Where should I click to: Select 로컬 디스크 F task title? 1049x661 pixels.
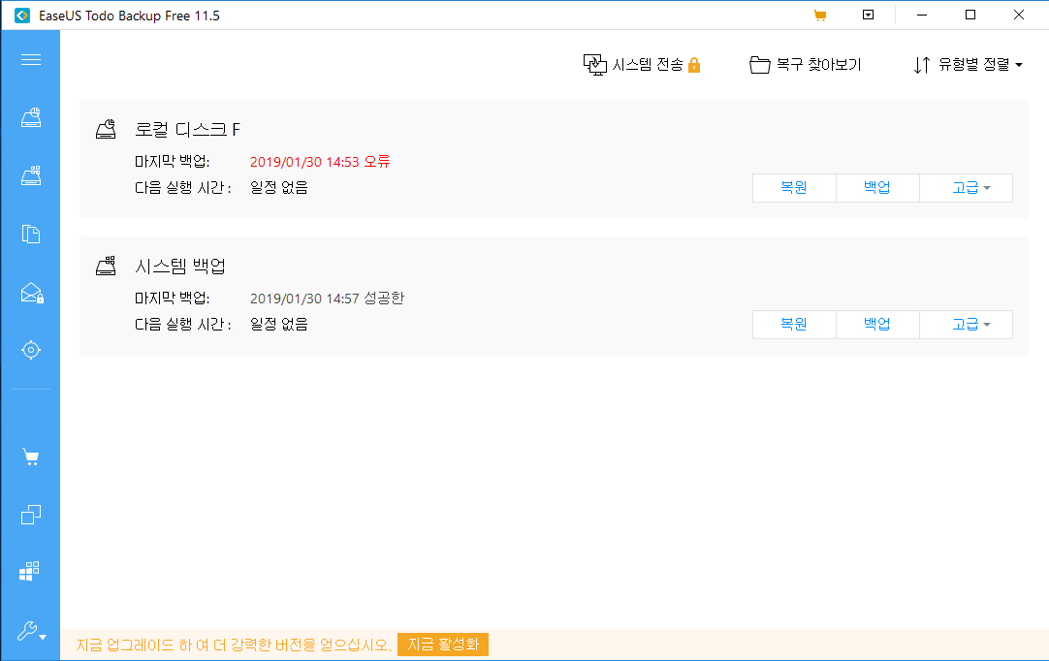(187, 129)
